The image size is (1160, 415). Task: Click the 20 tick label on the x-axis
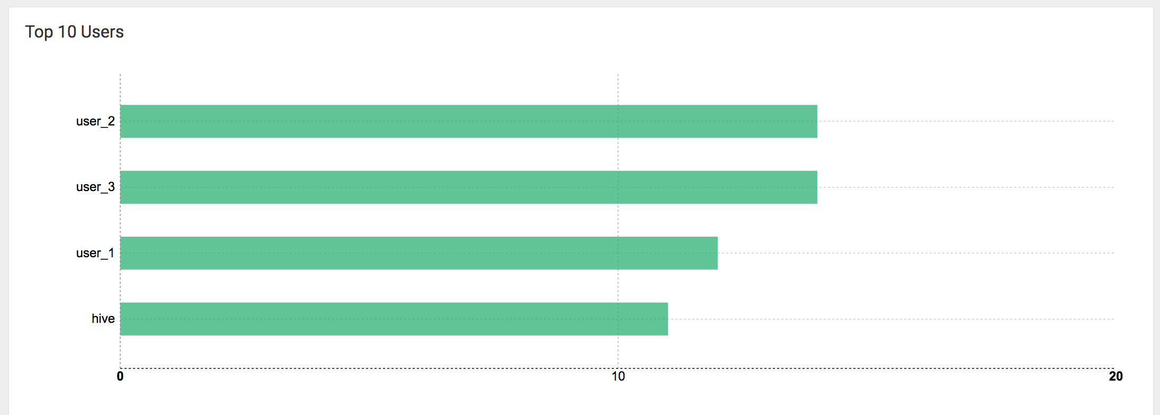pyautogui.click(x=1116, y=376)
